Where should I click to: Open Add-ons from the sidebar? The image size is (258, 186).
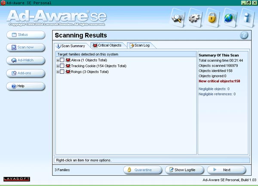point(26,73)
